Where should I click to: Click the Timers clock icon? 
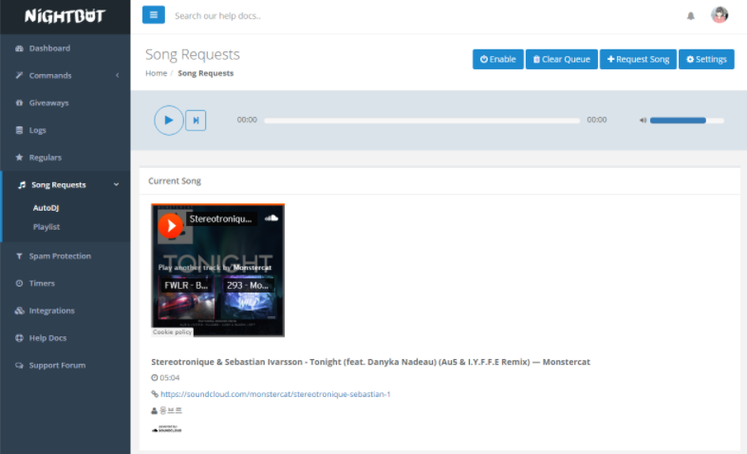pyautogui.click(x=19, y=283)
